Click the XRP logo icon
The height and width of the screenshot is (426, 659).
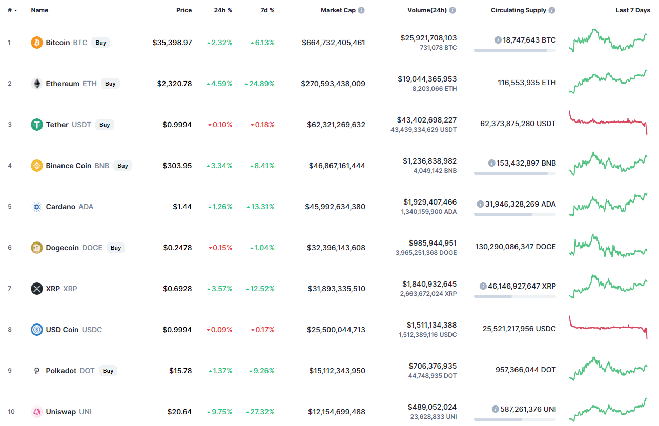[36, 289]
